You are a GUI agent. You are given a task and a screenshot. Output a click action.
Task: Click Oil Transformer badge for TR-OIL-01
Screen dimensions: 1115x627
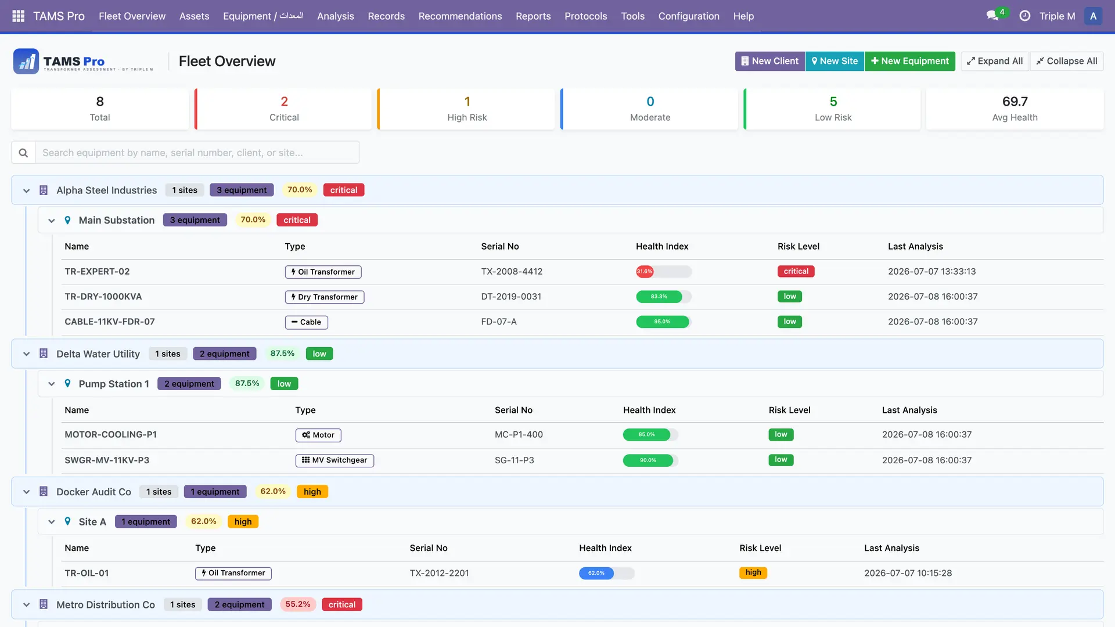(x=233, y=573)
